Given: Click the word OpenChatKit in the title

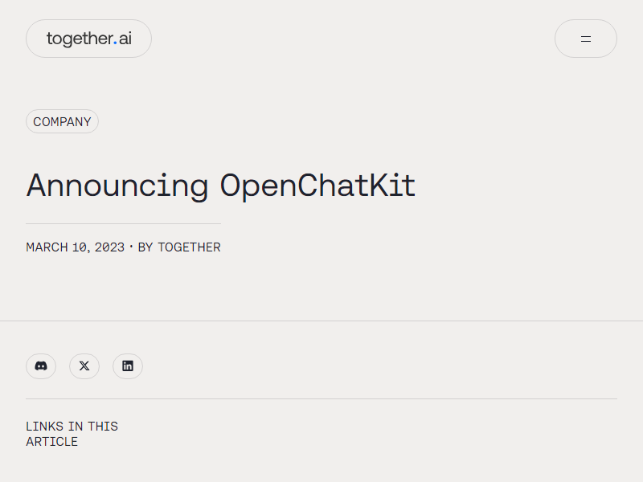Looking at the screenshot, I should 318,186.
